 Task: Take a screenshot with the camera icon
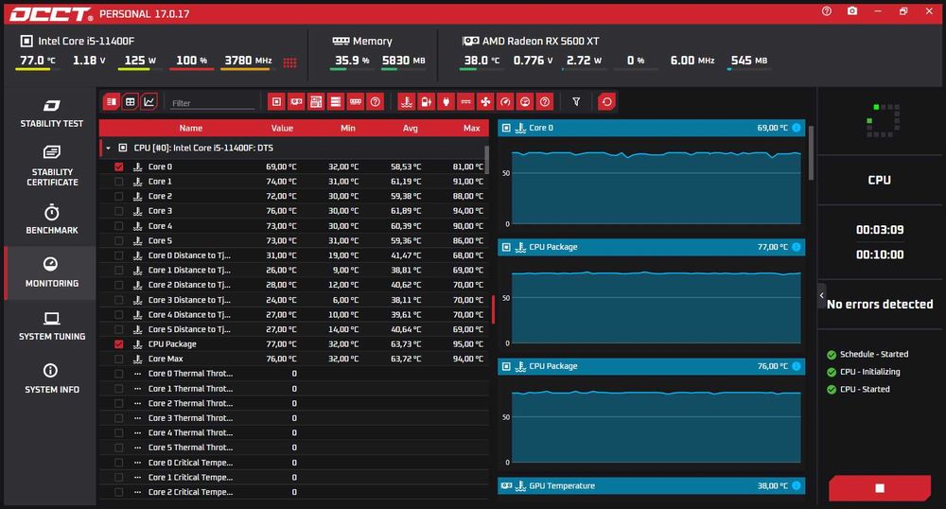point(852,11)
